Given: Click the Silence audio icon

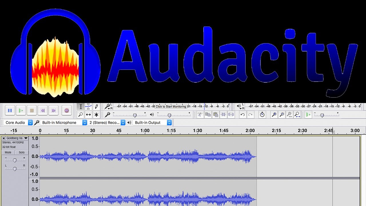Looking at the screenshot, I should (x=231, y=115).
